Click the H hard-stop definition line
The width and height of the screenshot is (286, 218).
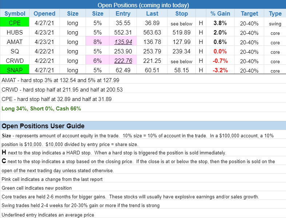[114, 153]
